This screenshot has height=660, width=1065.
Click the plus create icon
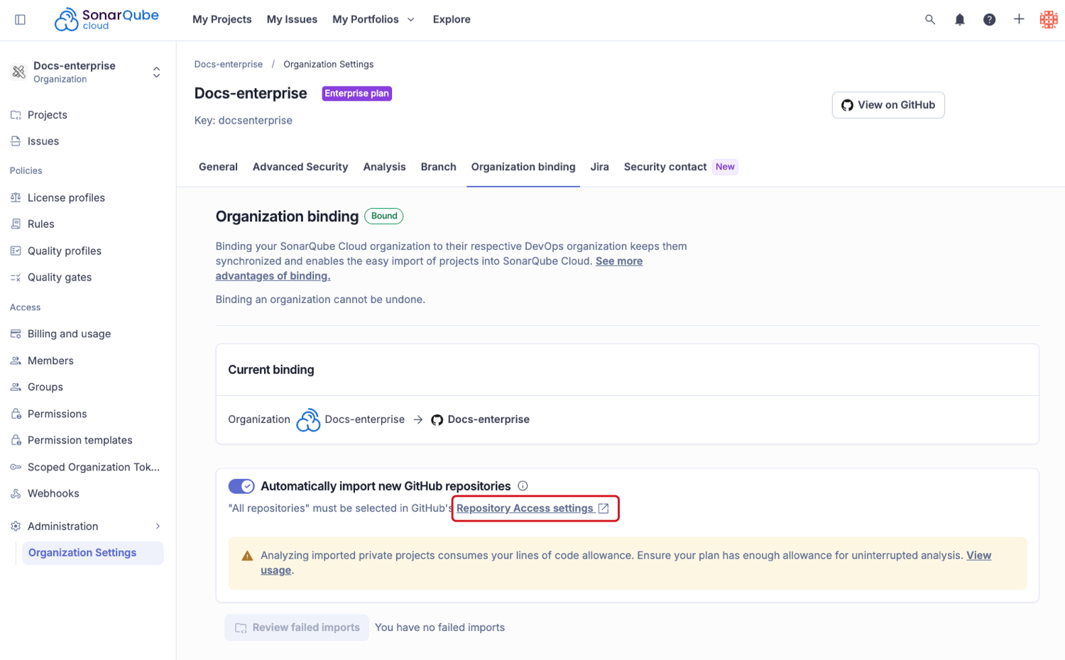tap(1019, 19)
